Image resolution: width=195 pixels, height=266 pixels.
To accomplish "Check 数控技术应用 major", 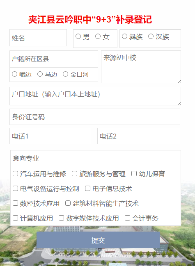I will [x=15, y=203].
